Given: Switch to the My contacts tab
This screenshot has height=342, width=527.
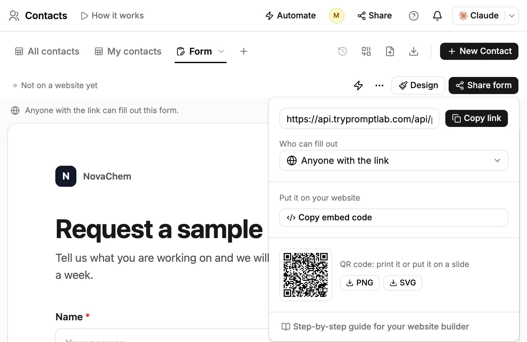Looking at the screenshot, I should (128, 51).
